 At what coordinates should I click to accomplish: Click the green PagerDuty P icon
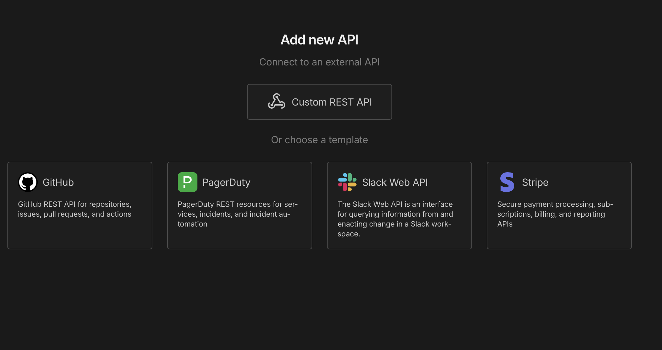[187, 182]
